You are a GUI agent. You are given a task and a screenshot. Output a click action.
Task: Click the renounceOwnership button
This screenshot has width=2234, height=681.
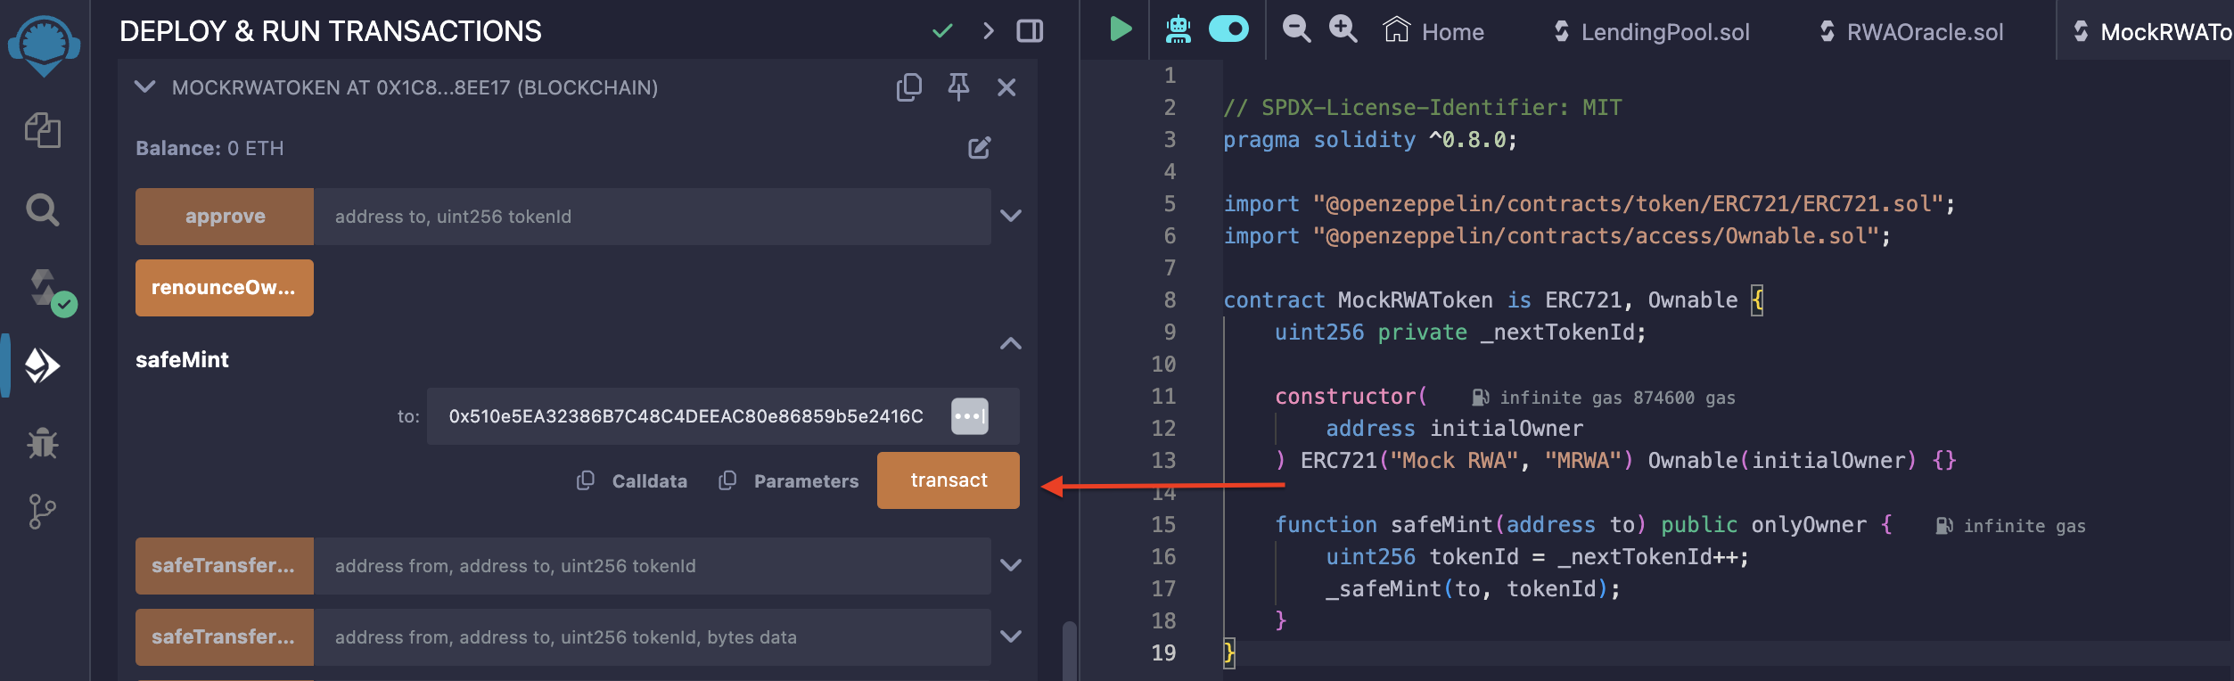pos(225,288)
